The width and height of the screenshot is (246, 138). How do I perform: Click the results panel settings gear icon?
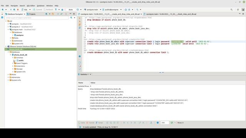(x=158, y=123)
